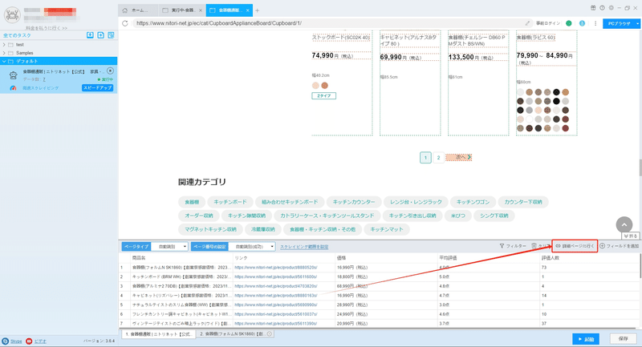Screen dimensions: 642x347
Task: Click the scroll-to-top round arrow button
Action: 624,224
